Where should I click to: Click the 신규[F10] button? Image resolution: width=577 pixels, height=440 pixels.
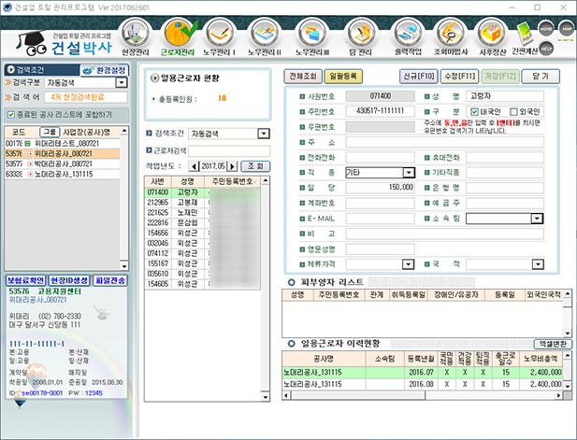pos(419,76)
